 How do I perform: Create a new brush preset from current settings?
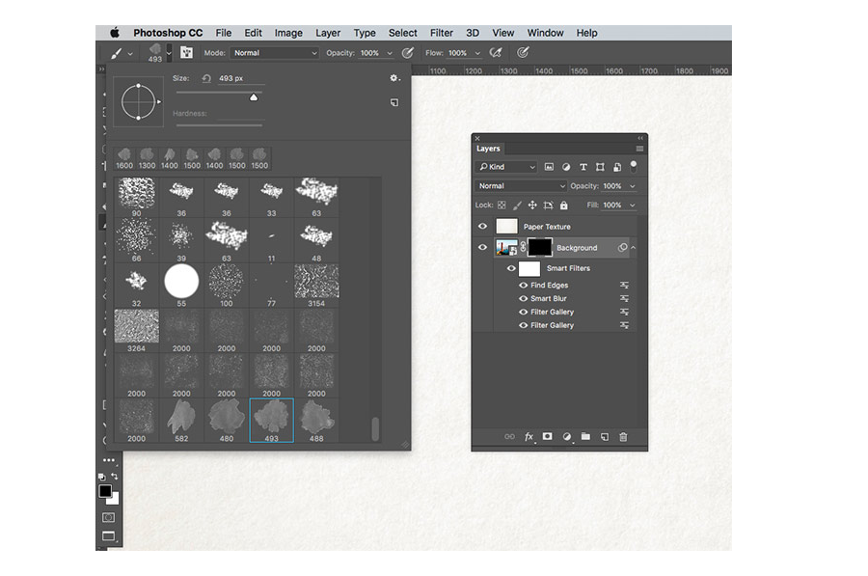click(394, 102)
